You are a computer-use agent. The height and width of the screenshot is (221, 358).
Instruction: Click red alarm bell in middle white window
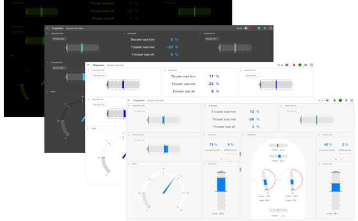tap(294, 65)
